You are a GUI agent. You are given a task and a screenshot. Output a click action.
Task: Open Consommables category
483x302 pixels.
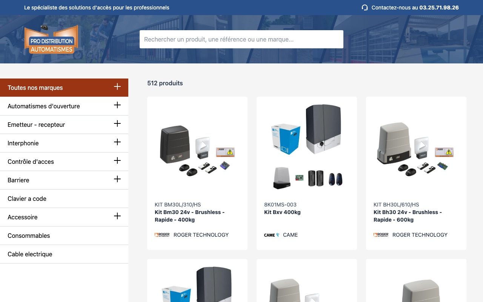(64, 236)
